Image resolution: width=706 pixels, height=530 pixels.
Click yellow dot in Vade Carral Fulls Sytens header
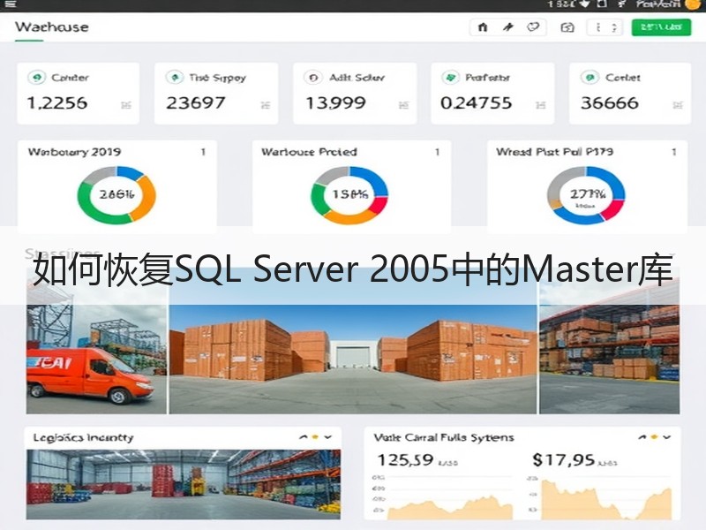[654, 437]
